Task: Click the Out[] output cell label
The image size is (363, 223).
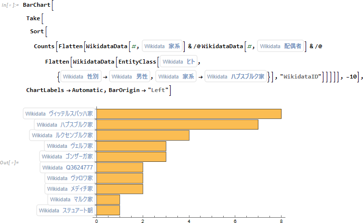Action: (x=10, y=162)
